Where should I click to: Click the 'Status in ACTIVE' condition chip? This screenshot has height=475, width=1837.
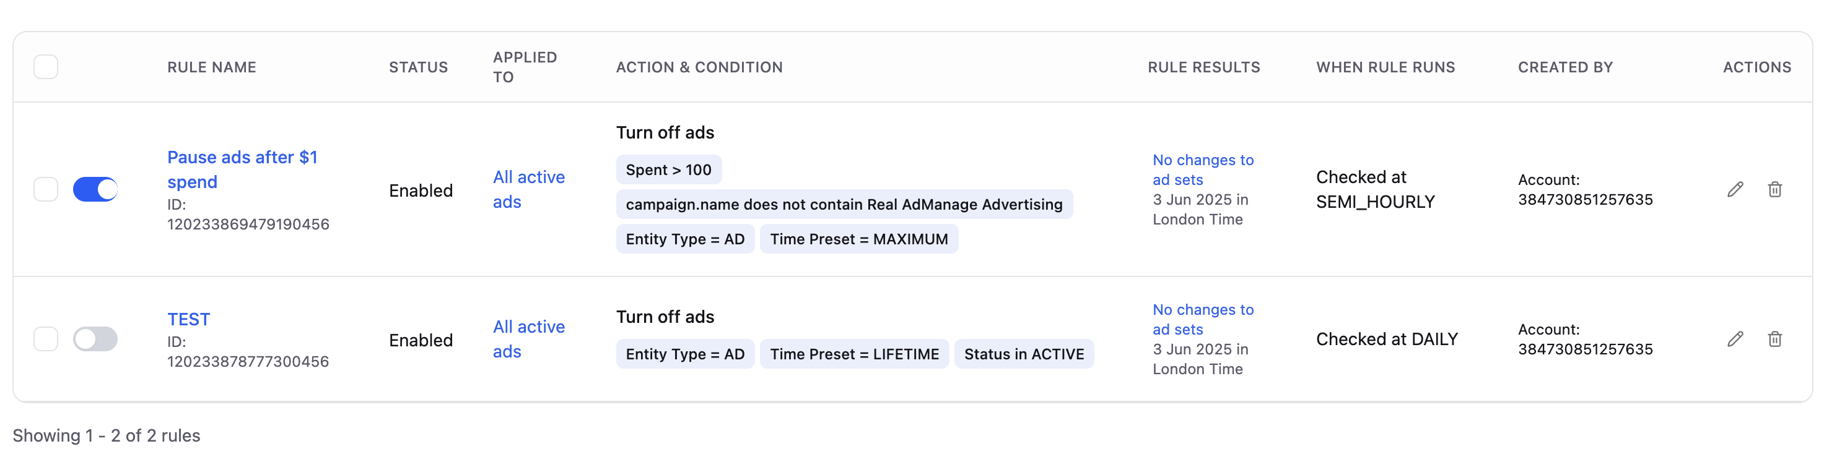click(x=1023, y=354)
